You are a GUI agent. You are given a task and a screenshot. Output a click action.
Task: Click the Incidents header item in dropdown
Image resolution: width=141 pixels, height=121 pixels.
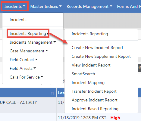[x=18, y=20]
